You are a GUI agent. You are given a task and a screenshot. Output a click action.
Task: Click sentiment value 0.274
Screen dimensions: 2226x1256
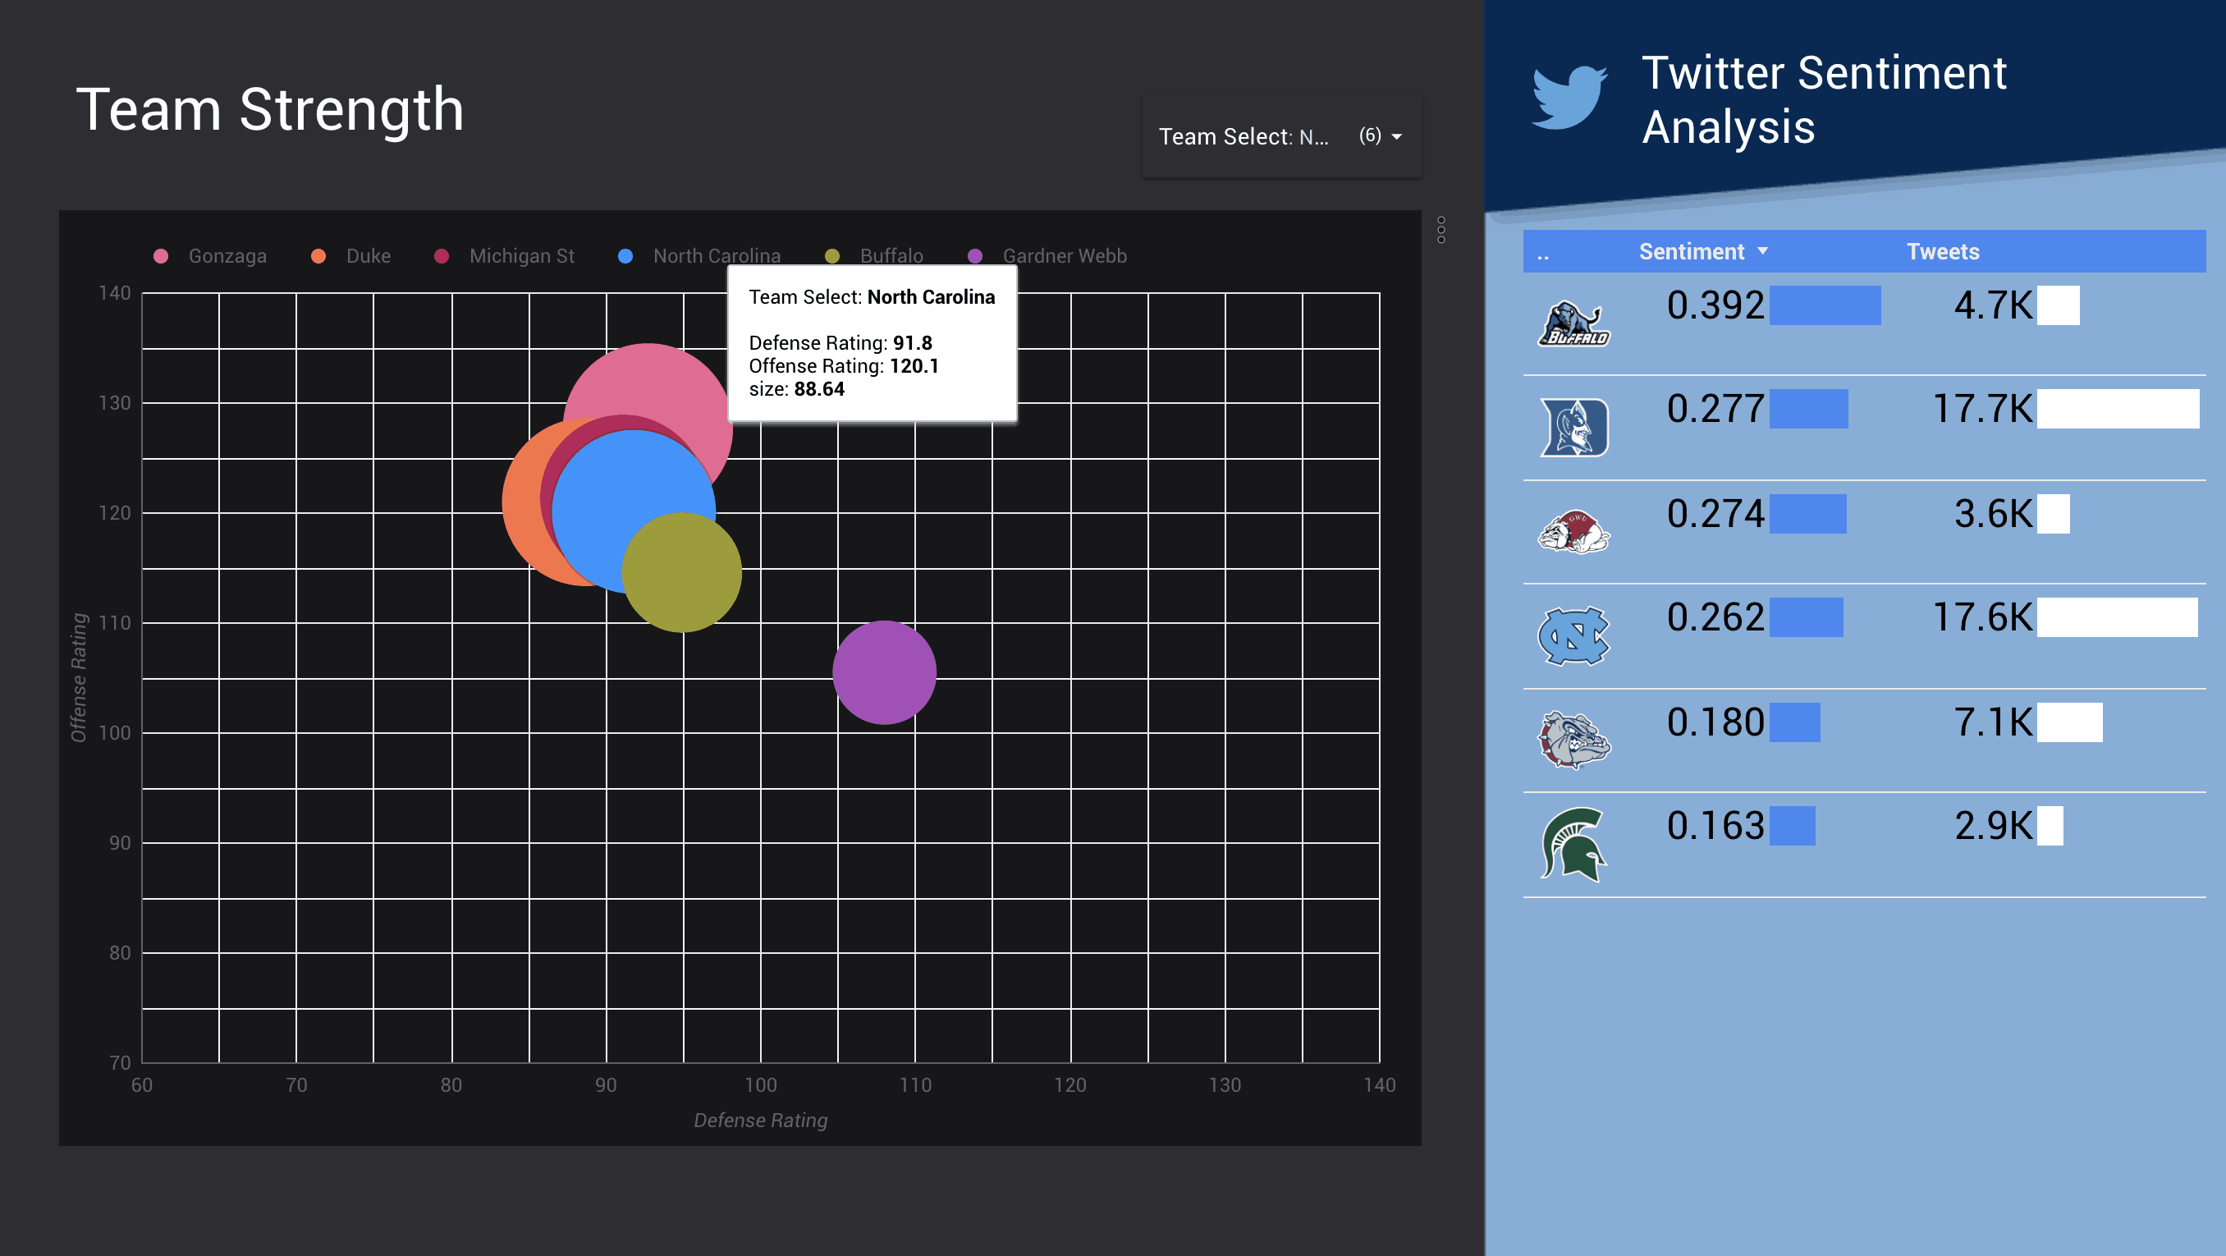pyautogui.click(x=1715, y=513)
